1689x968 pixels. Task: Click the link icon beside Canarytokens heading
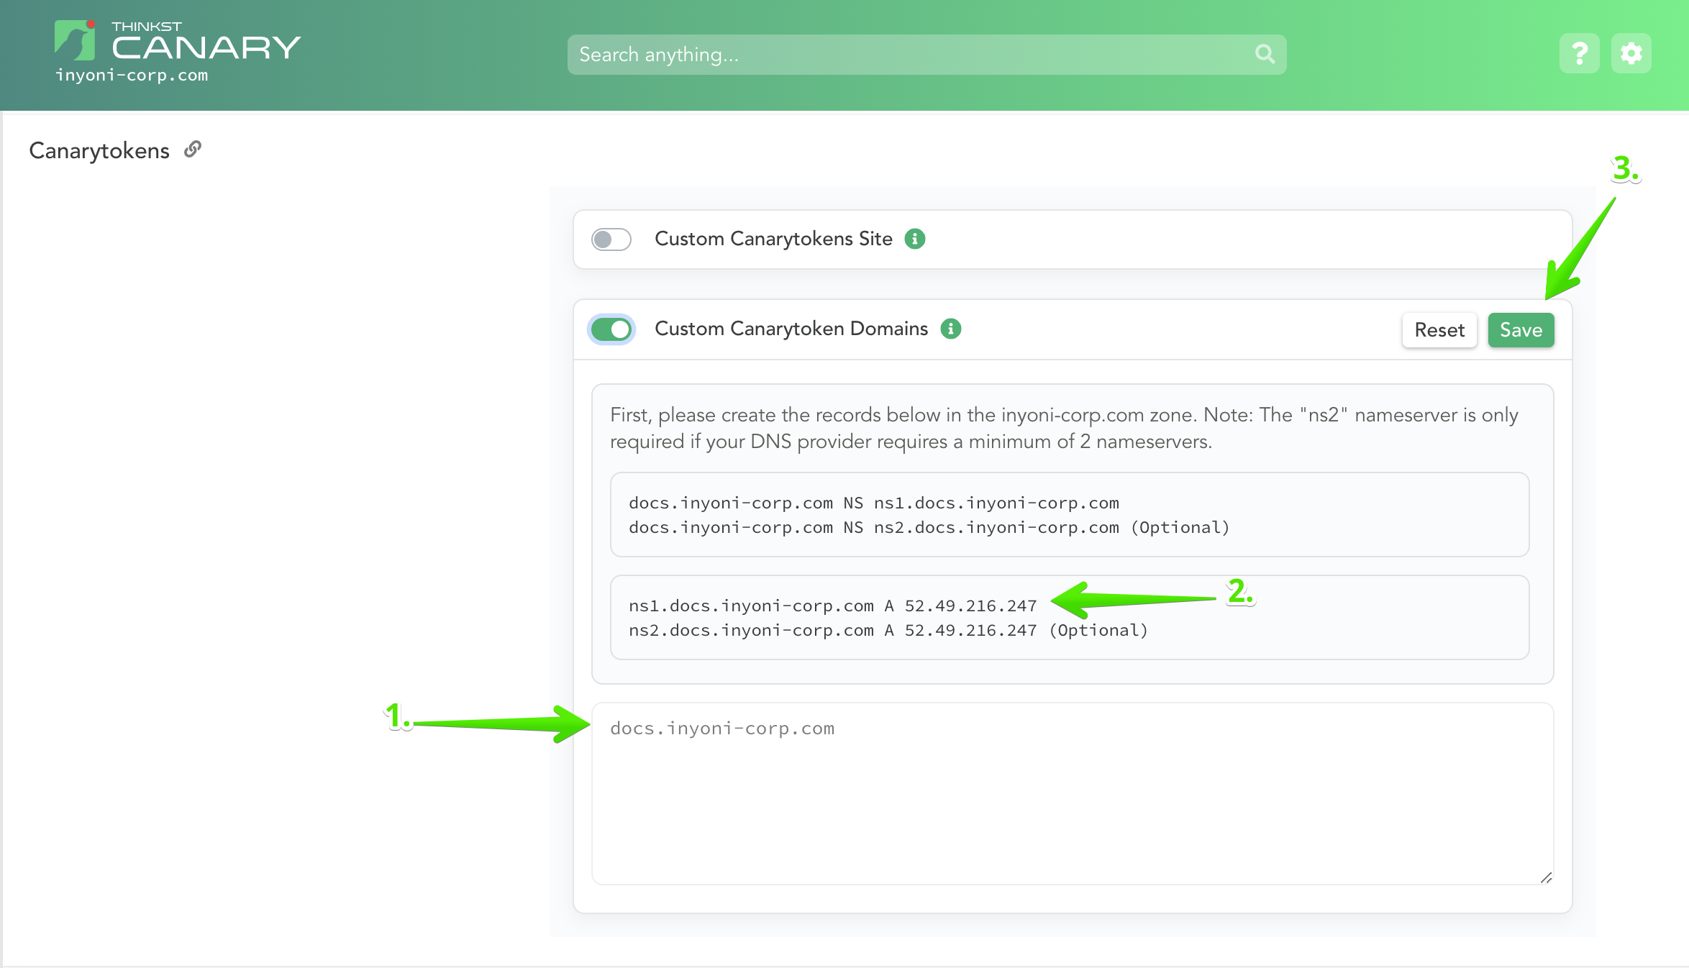coord(192,149)
